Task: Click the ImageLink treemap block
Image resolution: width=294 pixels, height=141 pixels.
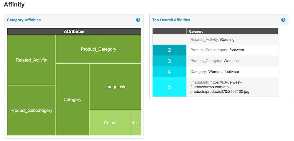Action: (x=115, y=86)
